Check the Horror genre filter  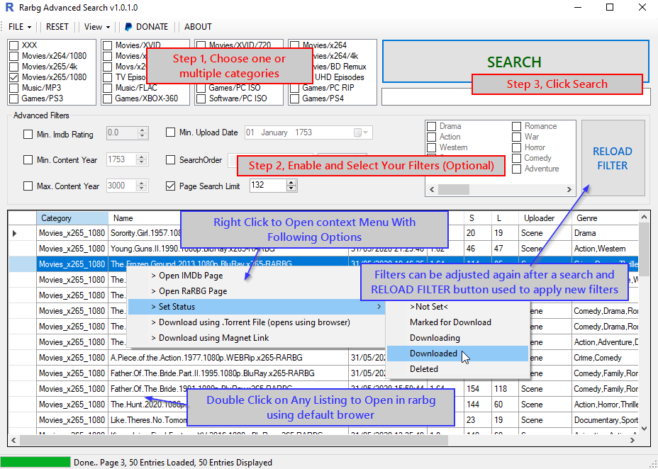[517, 147]
